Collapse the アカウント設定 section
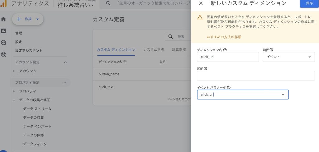 coord(65,62)
